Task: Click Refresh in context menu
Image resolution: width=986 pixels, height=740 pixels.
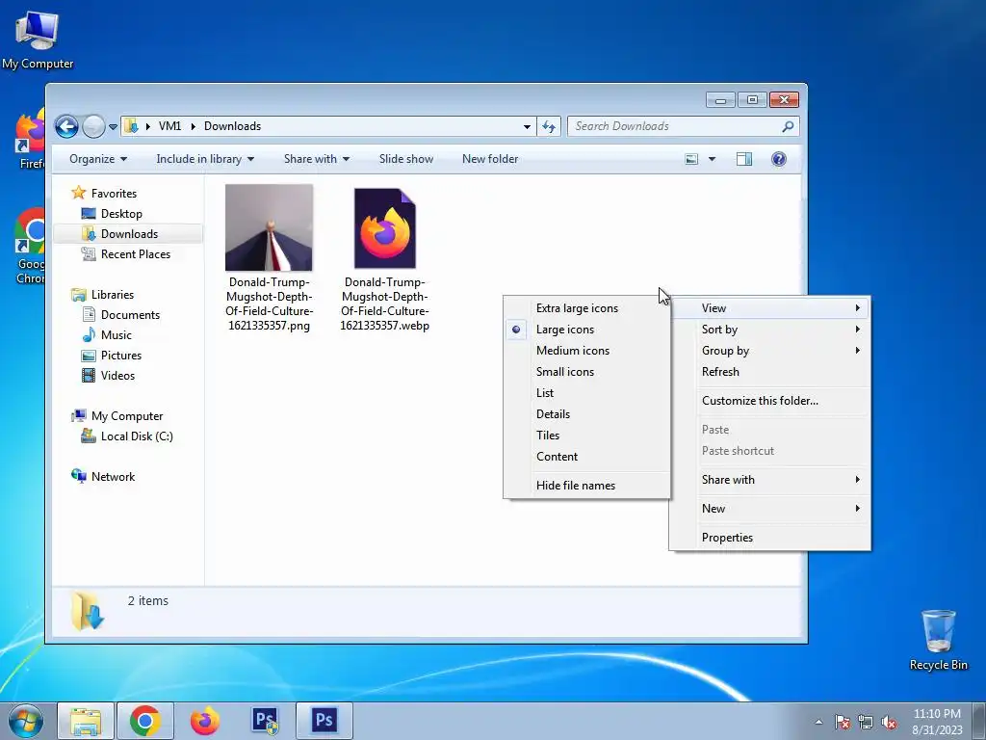Action: [x=769, y=372]
